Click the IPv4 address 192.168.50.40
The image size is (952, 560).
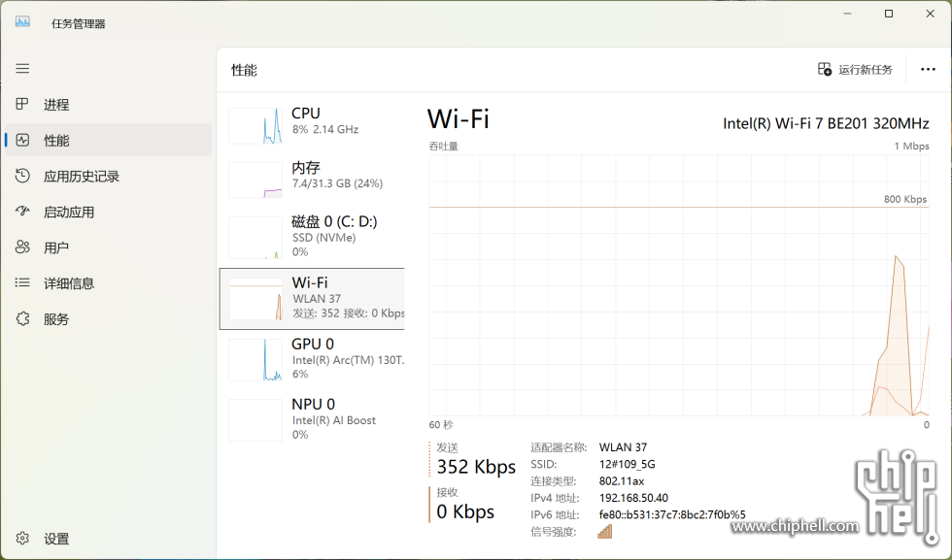(633, 498)
